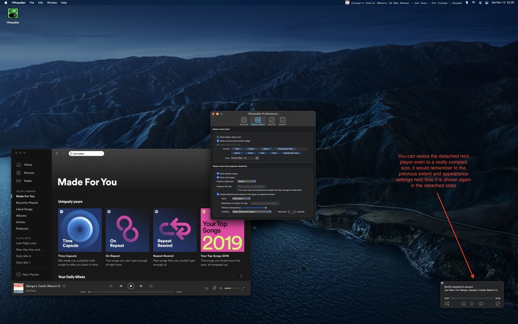Viewport: 518px width, 324px height.
Task: Open the Late Night Jazz playlist
Action: click(26, 243)
